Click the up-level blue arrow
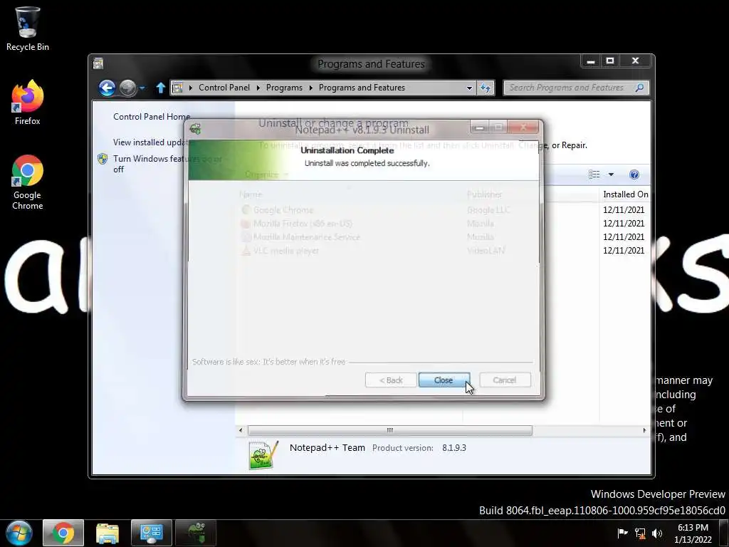729x547 pixels. click(x=160, y=88)
